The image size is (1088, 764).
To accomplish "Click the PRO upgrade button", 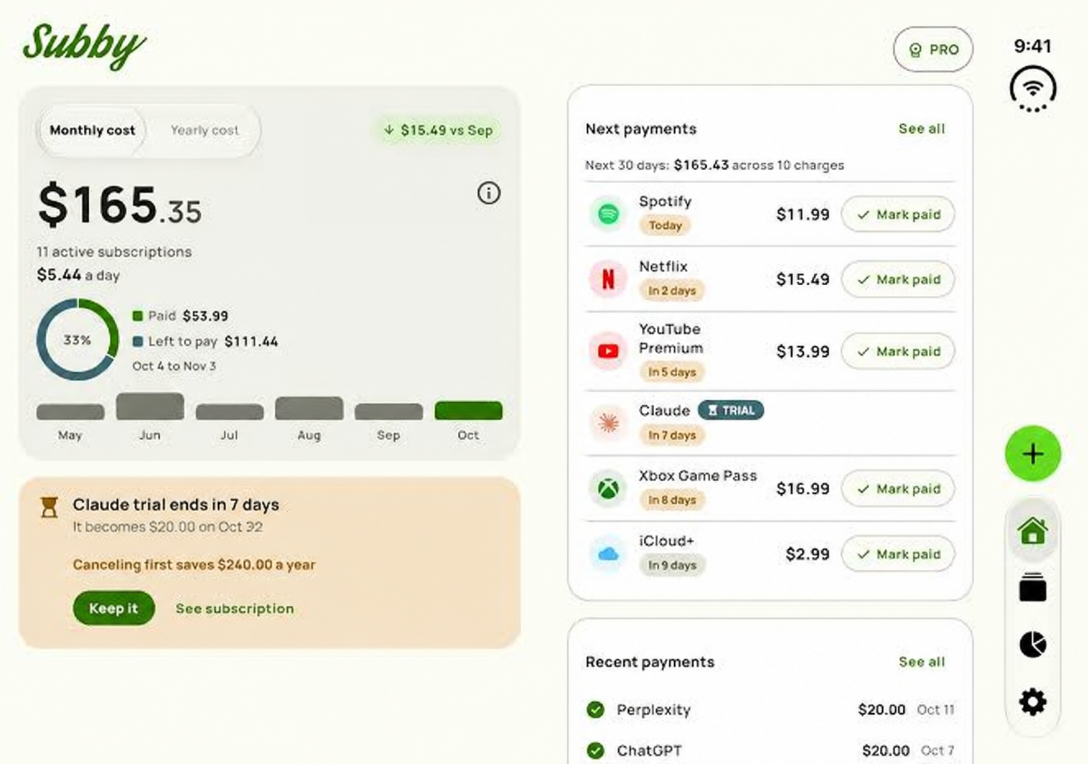I will point(933,49).
